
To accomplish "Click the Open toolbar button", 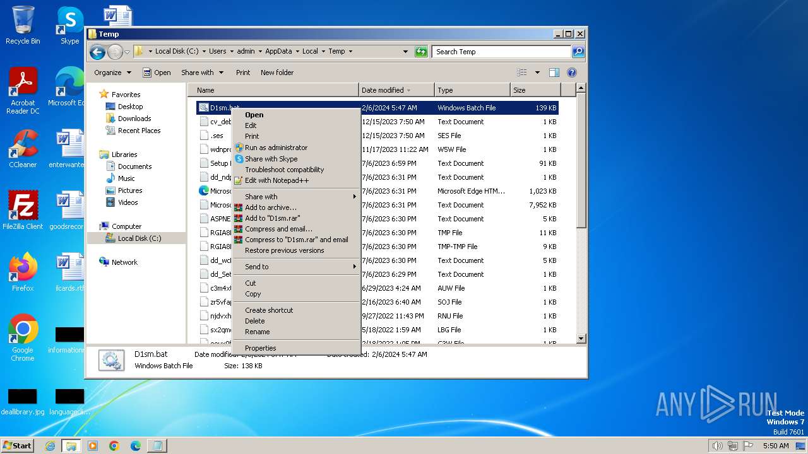I will click(157, 73).
